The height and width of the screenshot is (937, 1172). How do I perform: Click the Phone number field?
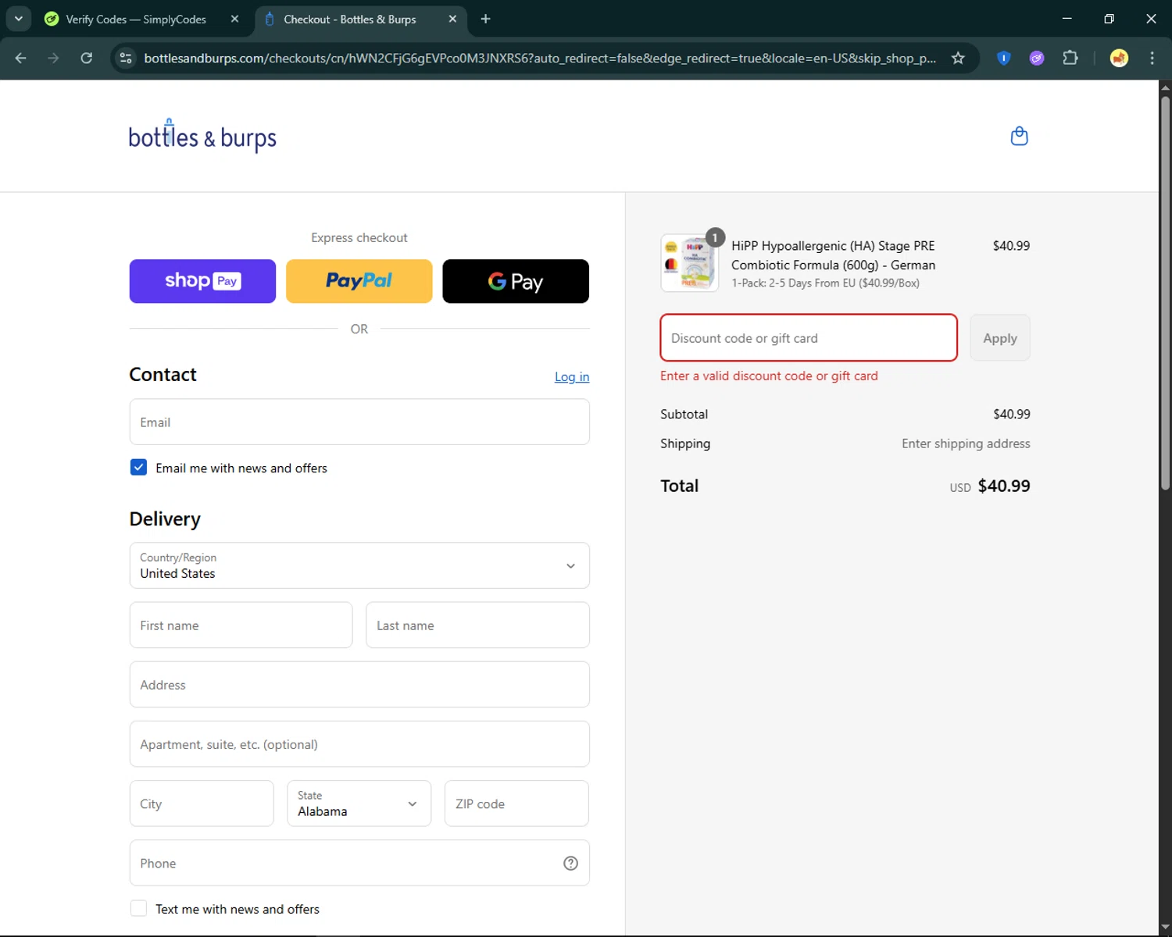click(359, 863)
